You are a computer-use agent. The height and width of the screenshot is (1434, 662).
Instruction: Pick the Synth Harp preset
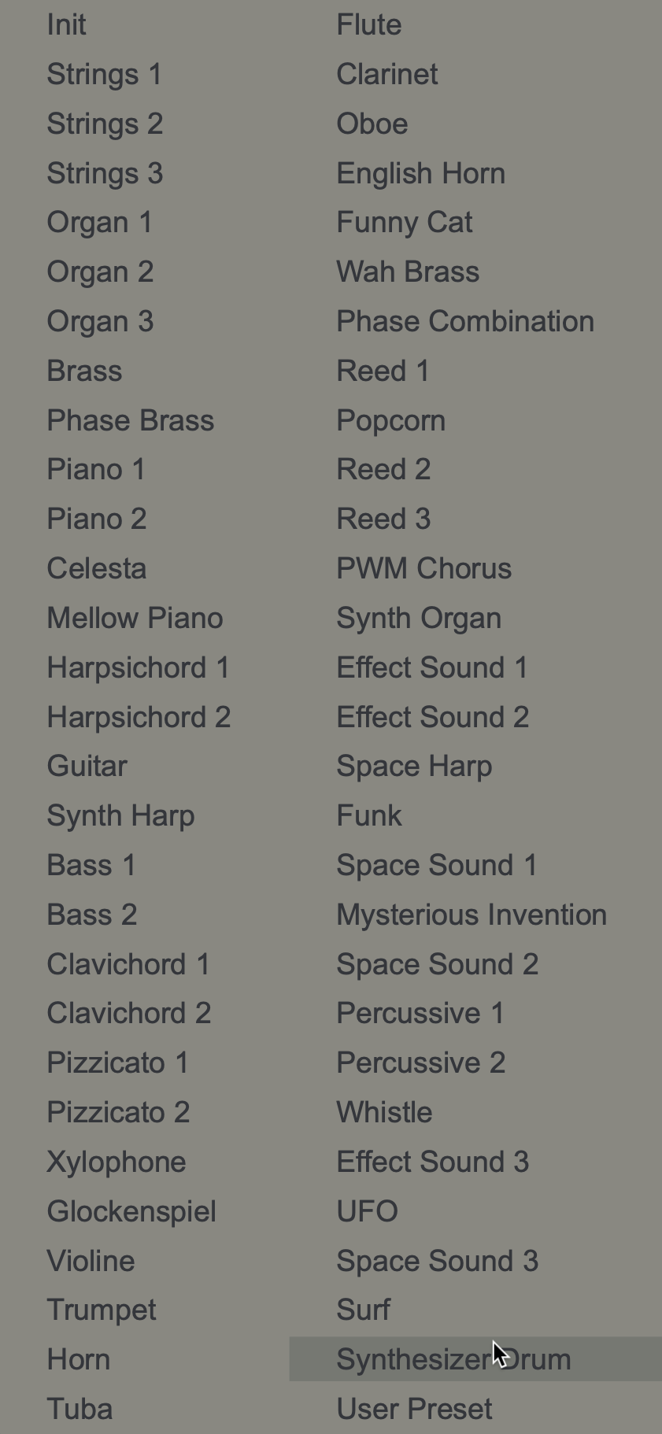tap(120, 816)
